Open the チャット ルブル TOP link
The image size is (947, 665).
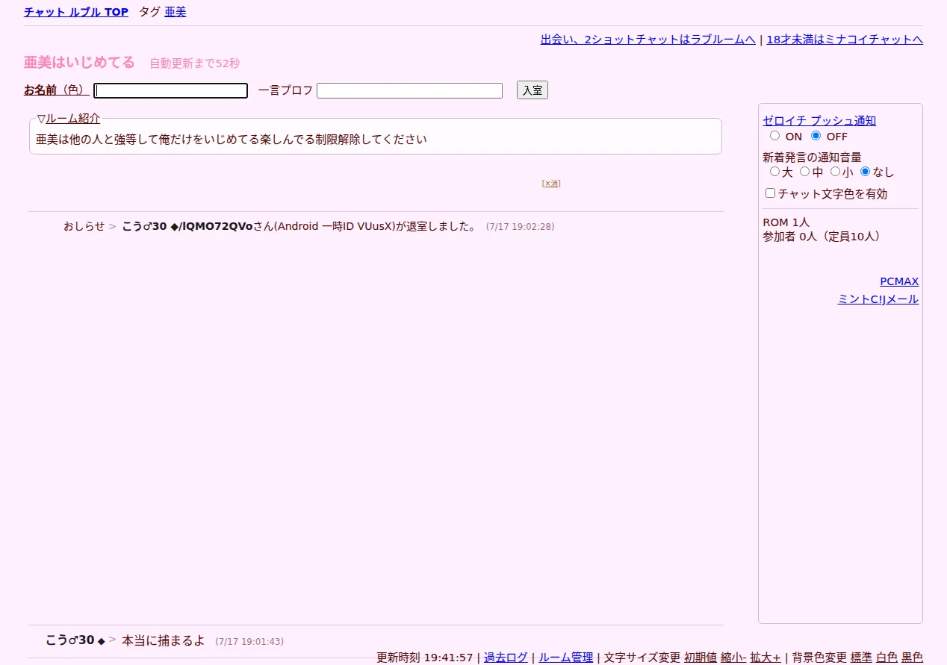[76, 12]
